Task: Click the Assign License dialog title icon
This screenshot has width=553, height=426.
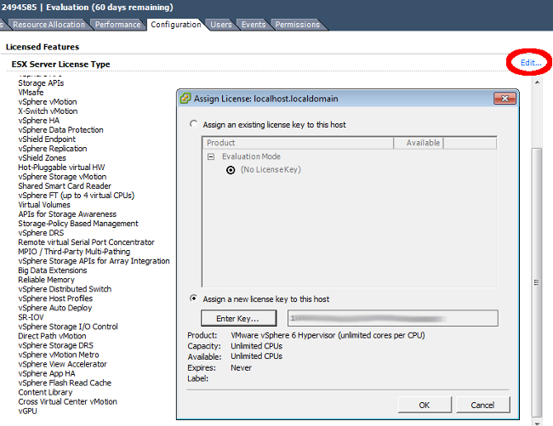Action: [x=185, y=98]
